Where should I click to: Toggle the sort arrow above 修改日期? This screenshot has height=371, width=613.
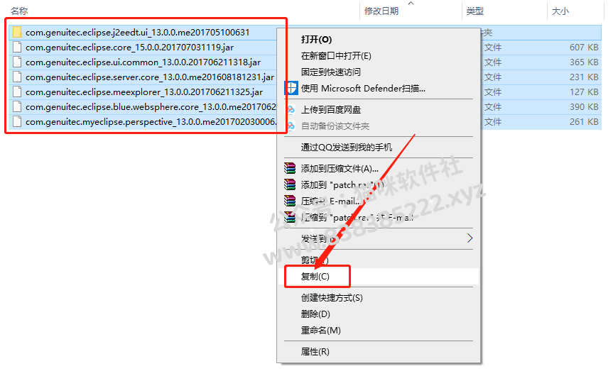tap(411, 3)
